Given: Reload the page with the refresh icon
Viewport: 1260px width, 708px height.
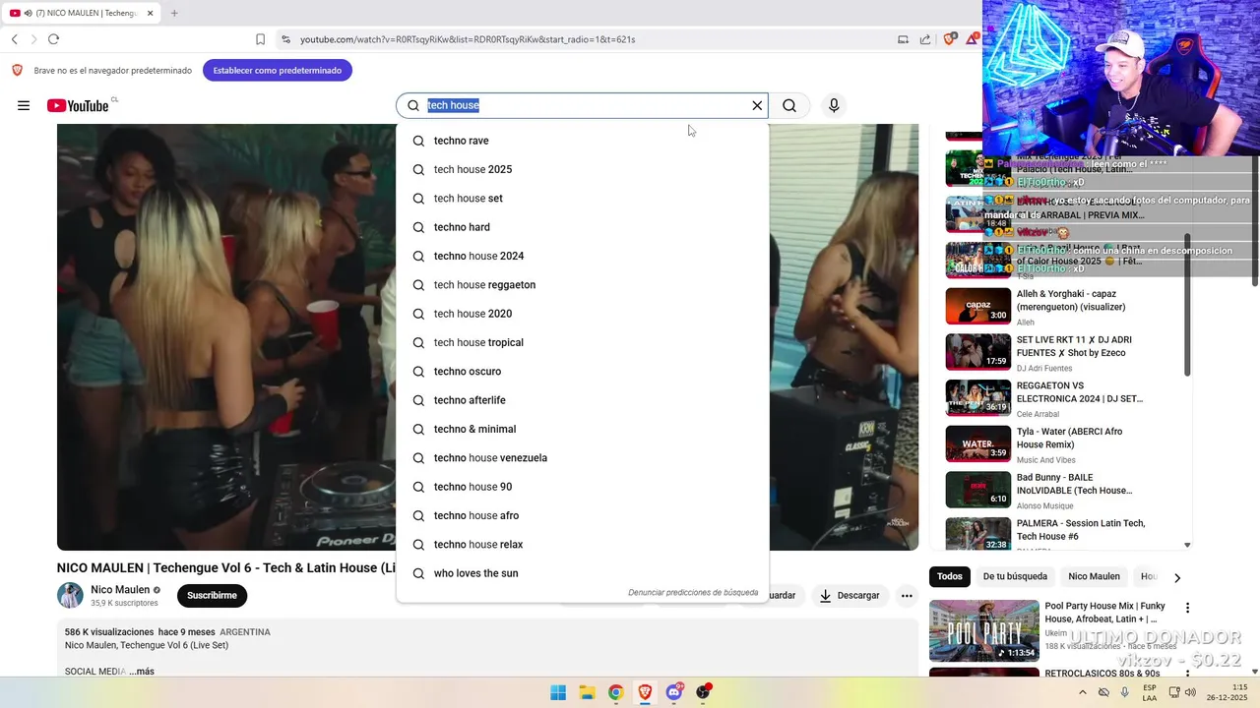Looking at the screenshot, I should (x=53, y=39).
